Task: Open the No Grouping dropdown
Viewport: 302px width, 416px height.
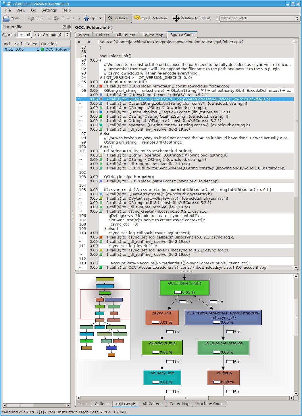Action: pyautogui.click(x=52, y=35)
